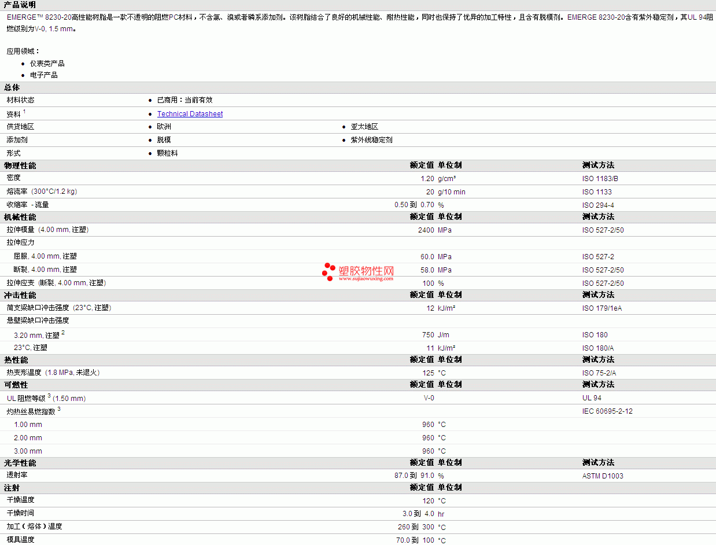The image size is (716, 545).
Task: Select the 欧洲 region entry
Action: (x=164, y=127)
